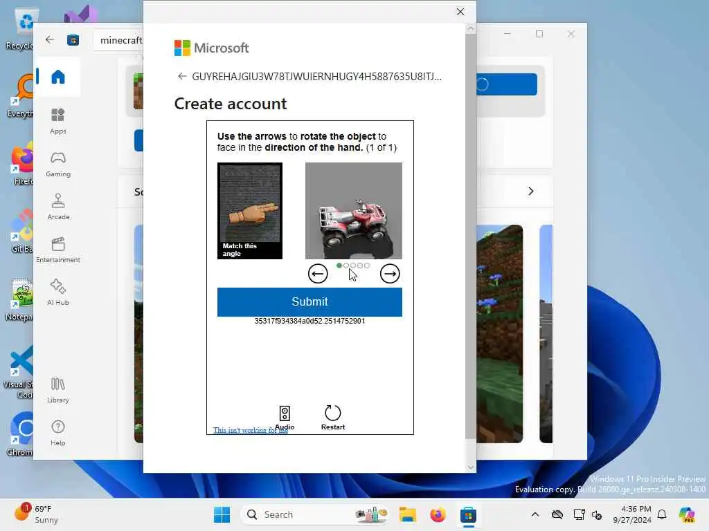709x531 pixels.
Task: Rotate the ATV with the left arrow
Action: click(318, 274)
